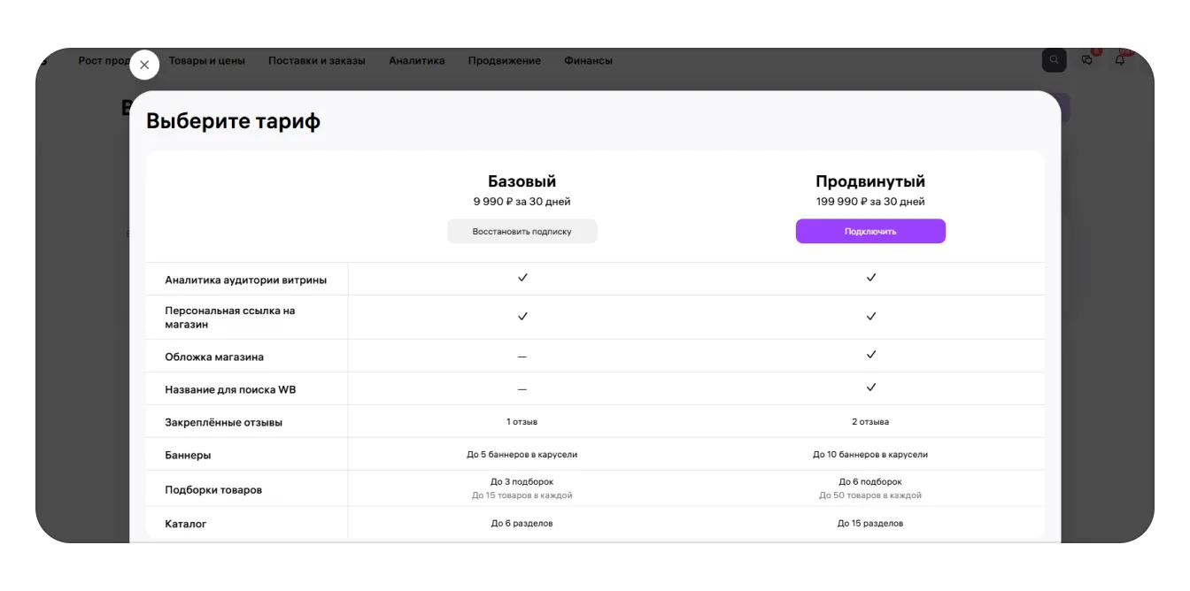The height and width of the screenshot is (591, 1190).
Task: Open the Аналитика menu
Action: coord(416,61)
